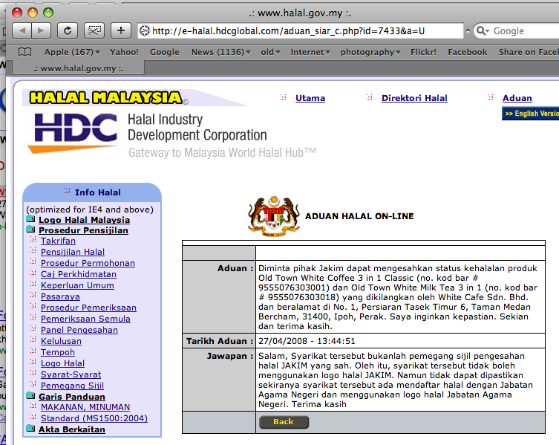Click the bullet icon next to Utama

pos(284,97)
